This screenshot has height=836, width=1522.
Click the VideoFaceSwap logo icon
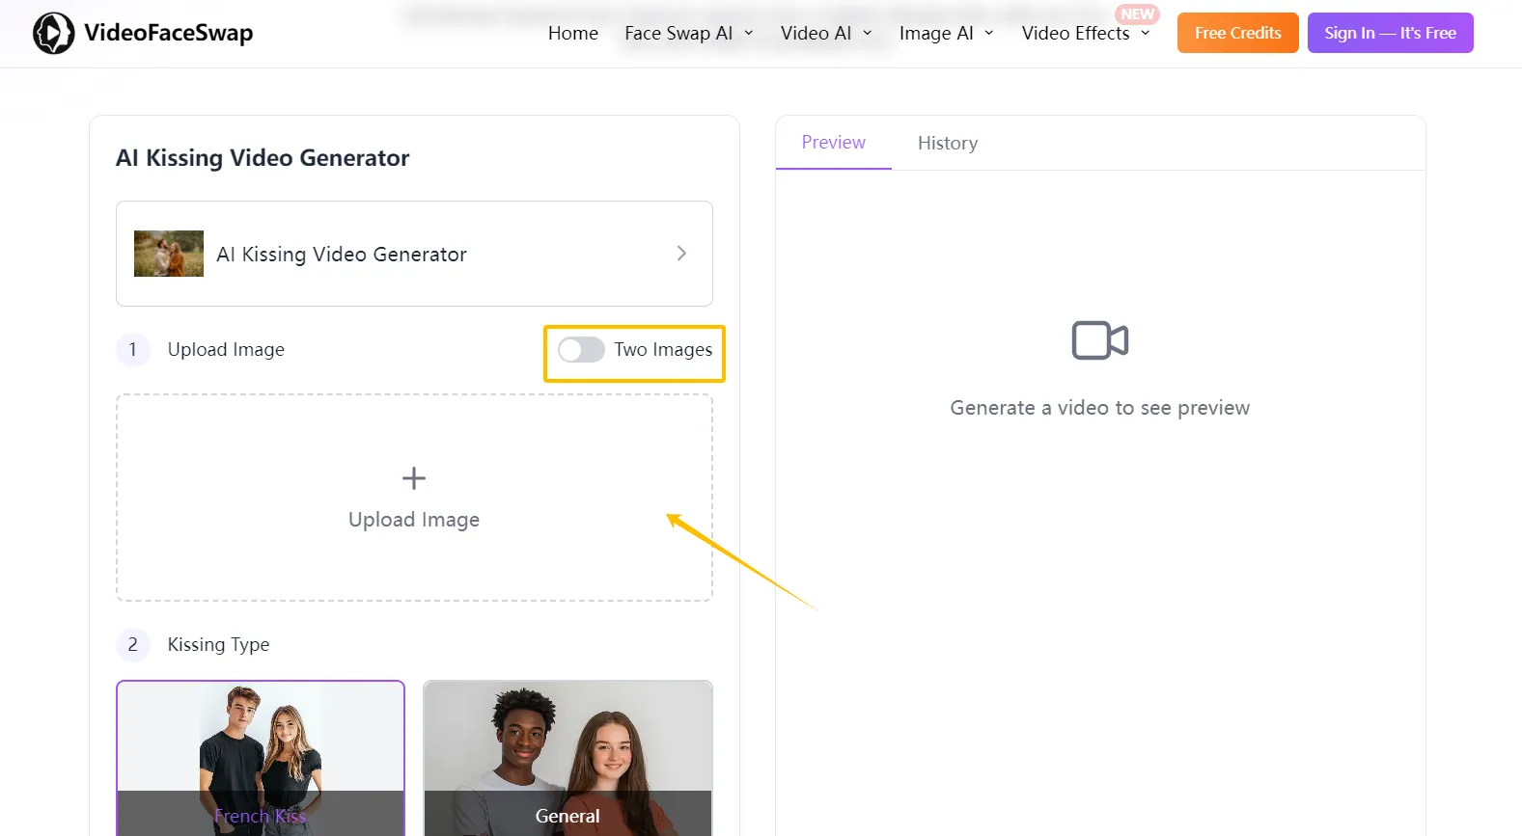click(x=53, y=34)
